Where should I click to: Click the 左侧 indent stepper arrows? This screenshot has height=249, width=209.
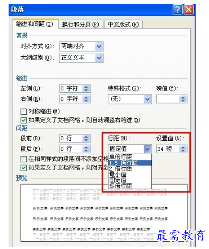(86, 88)
